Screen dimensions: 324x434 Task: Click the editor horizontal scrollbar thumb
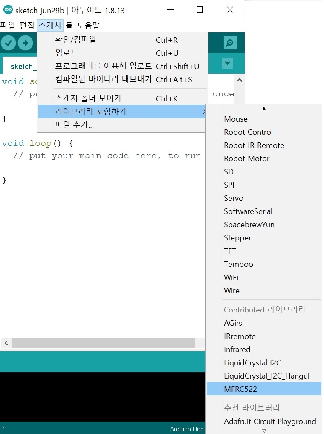pos(103,343)
